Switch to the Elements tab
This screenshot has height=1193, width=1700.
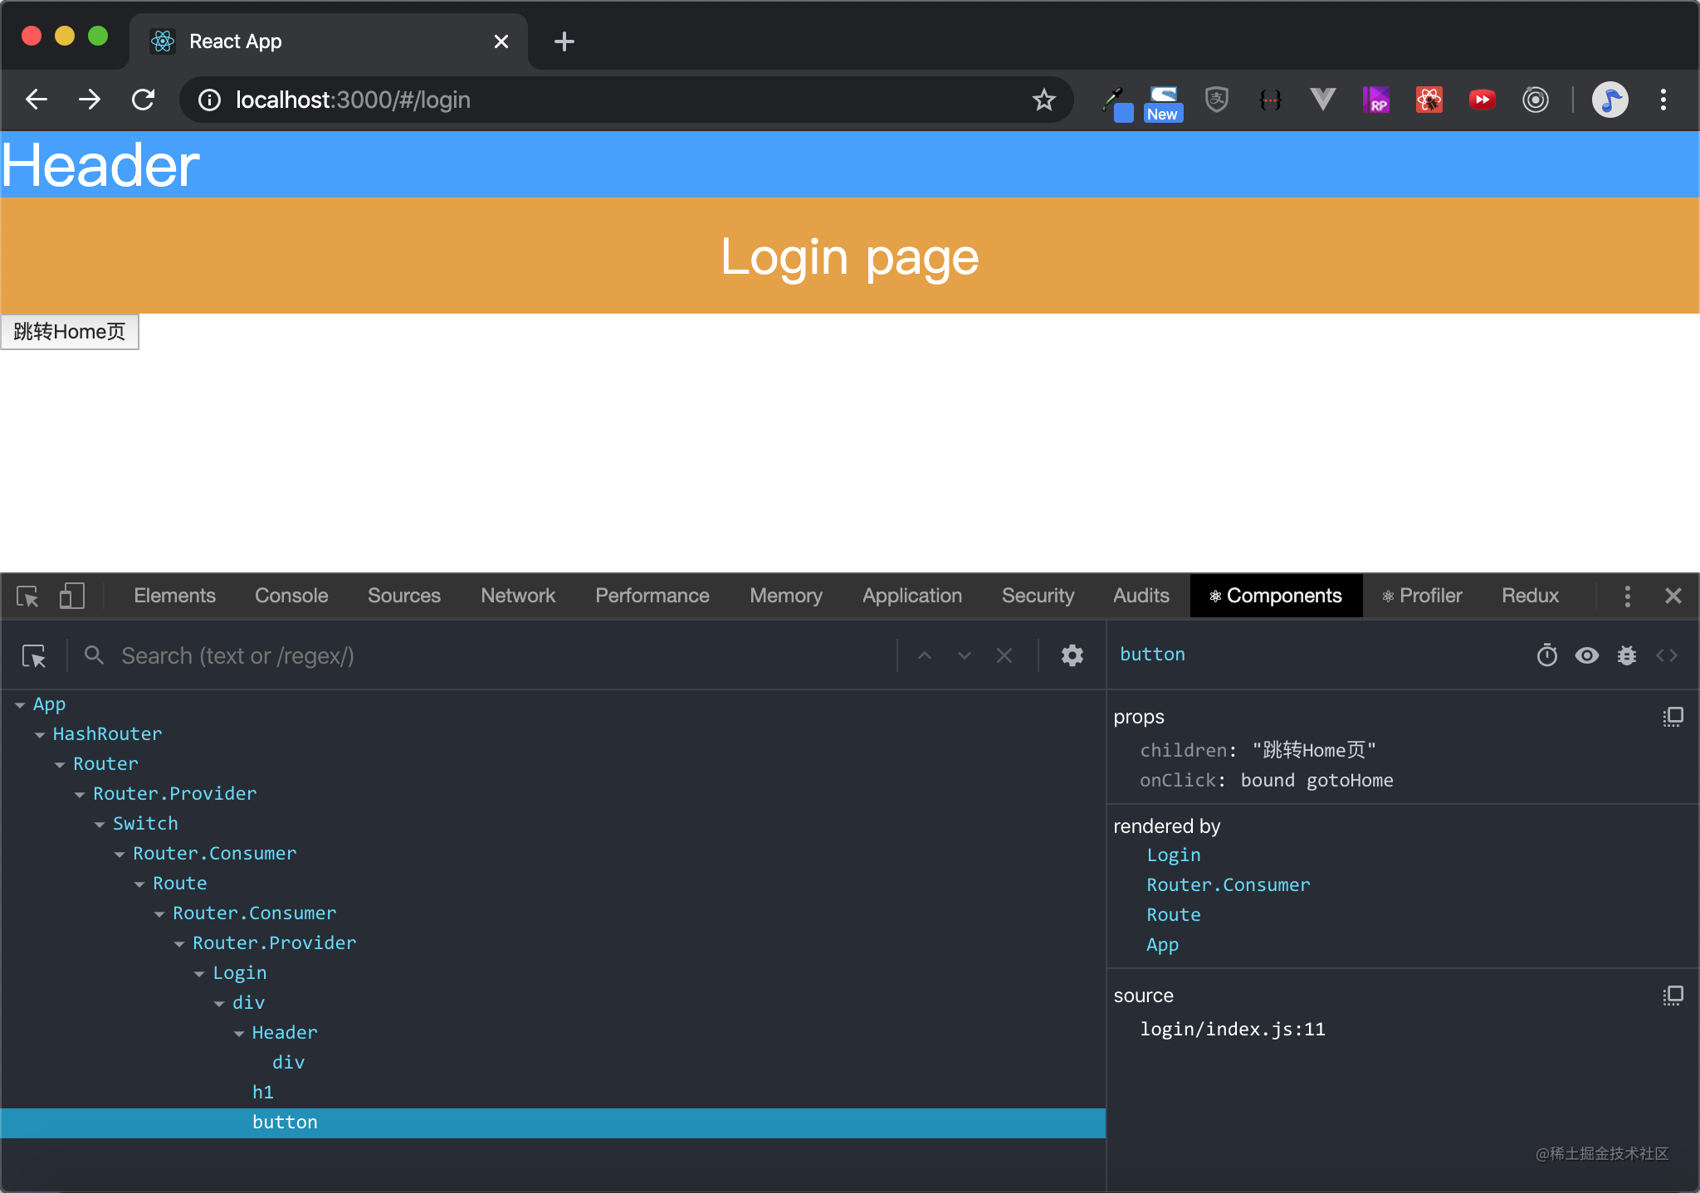pyautogui.click(x=174, y=596)
